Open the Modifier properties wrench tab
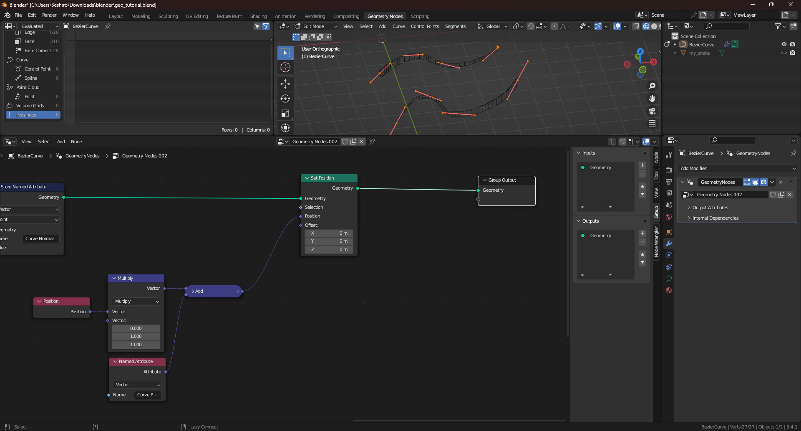Image resolution: width=801 pixels, height=431 pixels. pos(669,243)
